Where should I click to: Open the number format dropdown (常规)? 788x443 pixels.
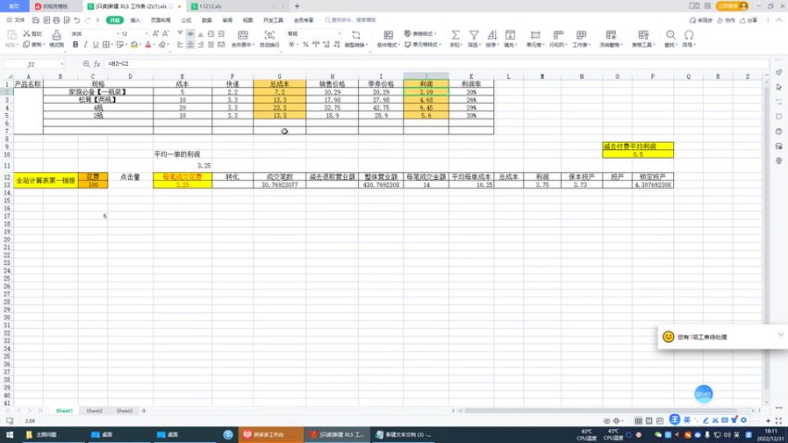[x=339, y=33]
